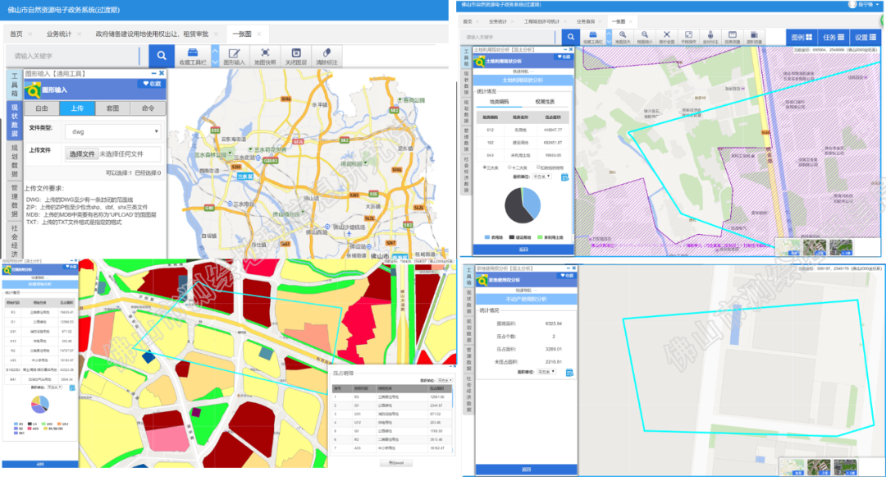Click the toolbar scroll-up chevron in top-left window

pyautogui.click(x=215, y=51)
